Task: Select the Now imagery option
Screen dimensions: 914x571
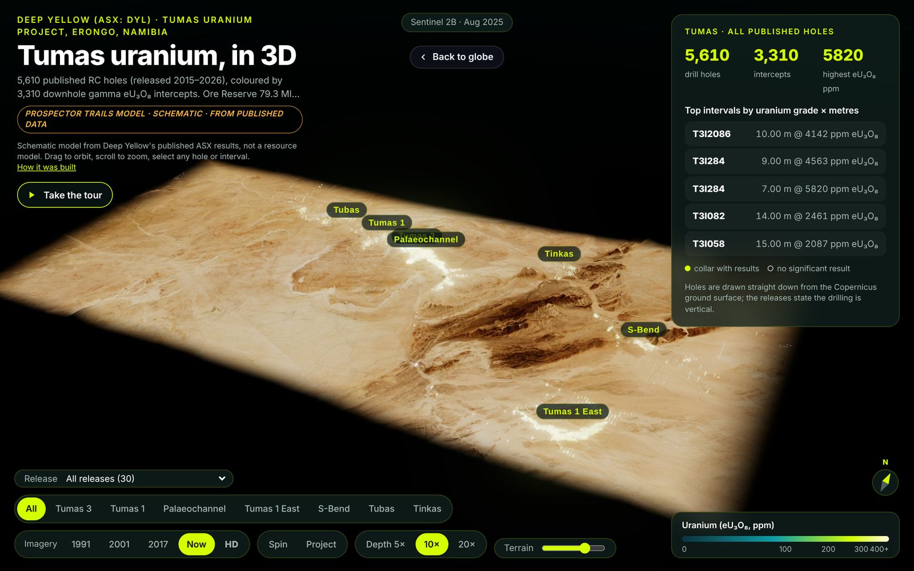Action: 197,544
